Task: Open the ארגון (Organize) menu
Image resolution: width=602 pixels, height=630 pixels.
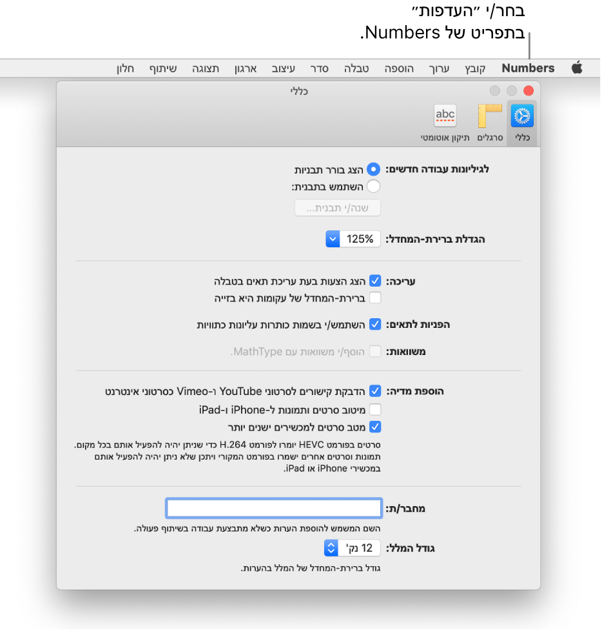Action: (246, 68)
